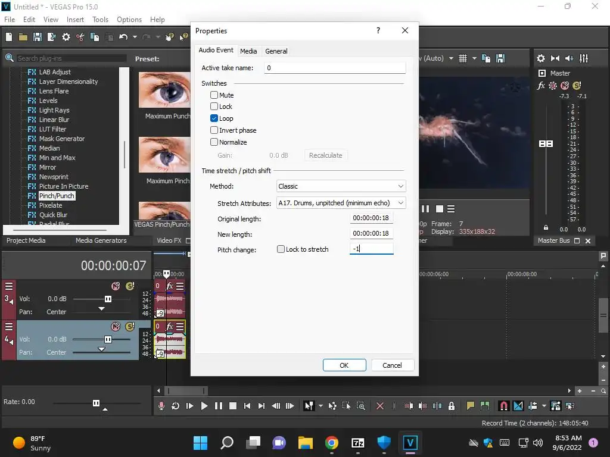
Task: Click the Stop button in transport bar
Action: (233, 406)
